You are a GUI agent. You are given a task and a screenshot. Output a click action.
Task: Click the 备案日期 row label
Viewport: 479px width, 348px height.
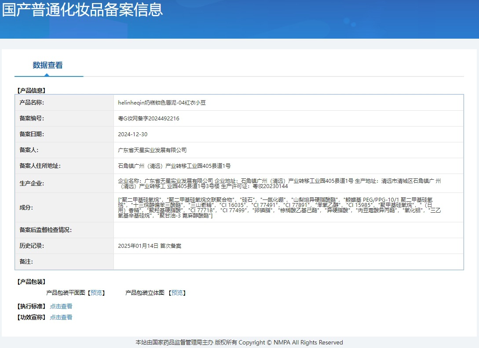click(32, 134)
